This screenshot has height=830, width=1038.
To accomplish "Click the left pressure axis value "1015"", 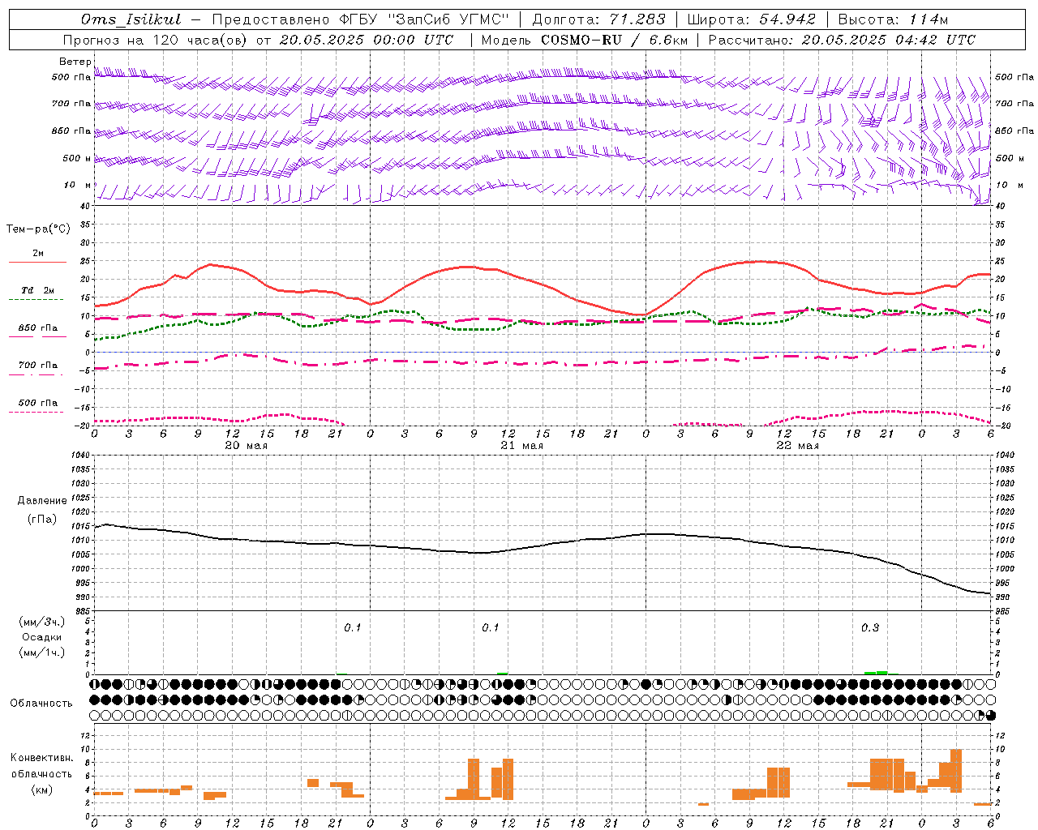I will coord(79,526).
